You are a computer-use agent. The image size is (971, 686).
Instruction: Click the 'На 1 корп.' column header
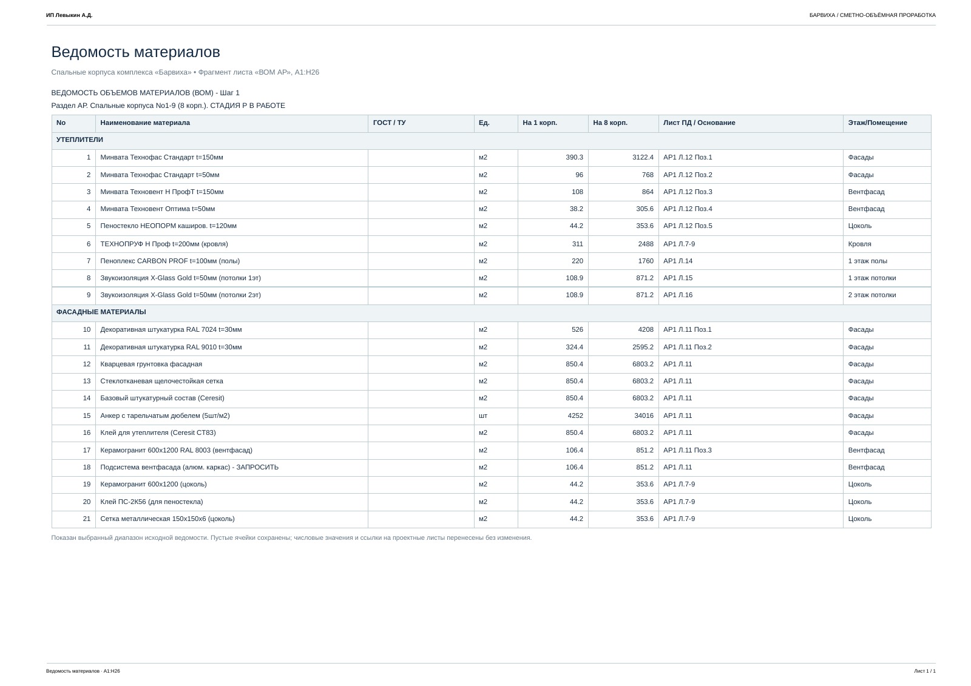[553, 124]
